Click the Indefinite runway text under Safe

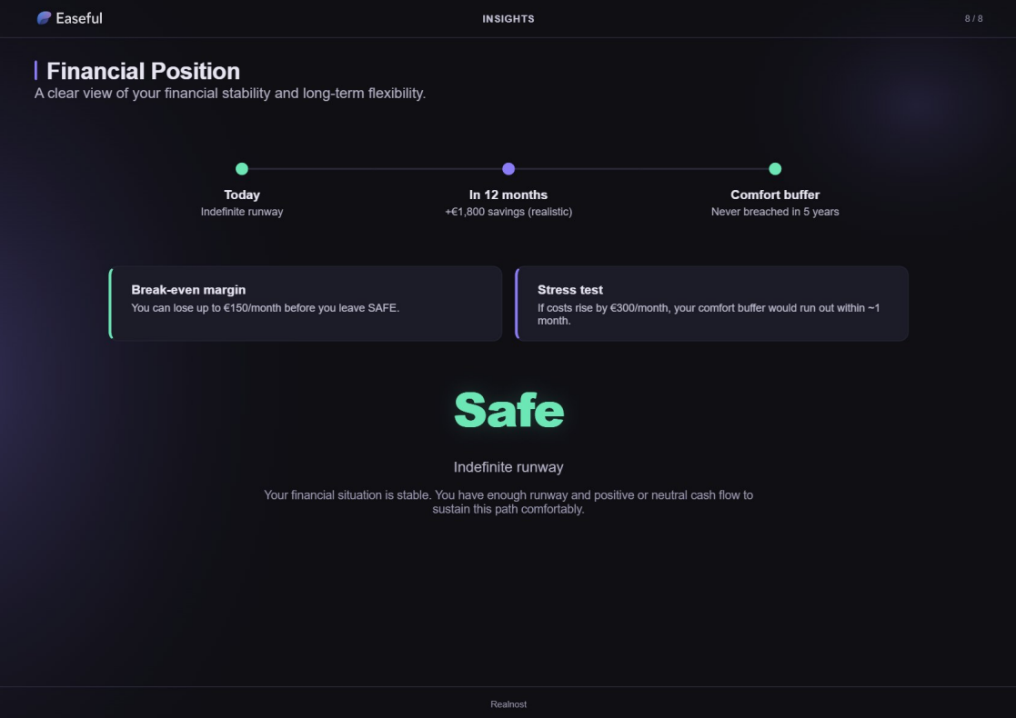point(508,467)
